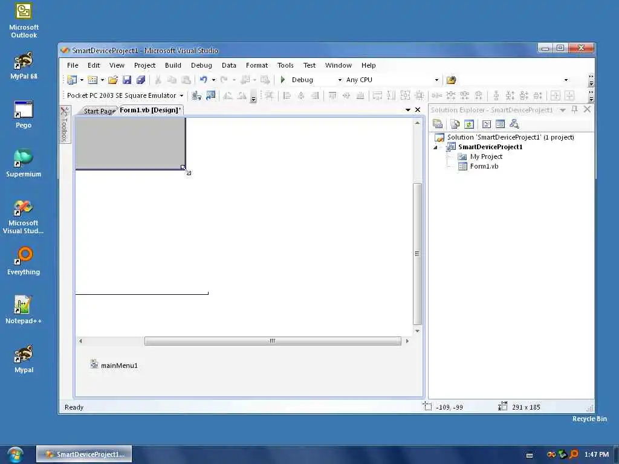The image size is (619, 464).
Task: Open the Data menu
Action: tap(229, 65)
